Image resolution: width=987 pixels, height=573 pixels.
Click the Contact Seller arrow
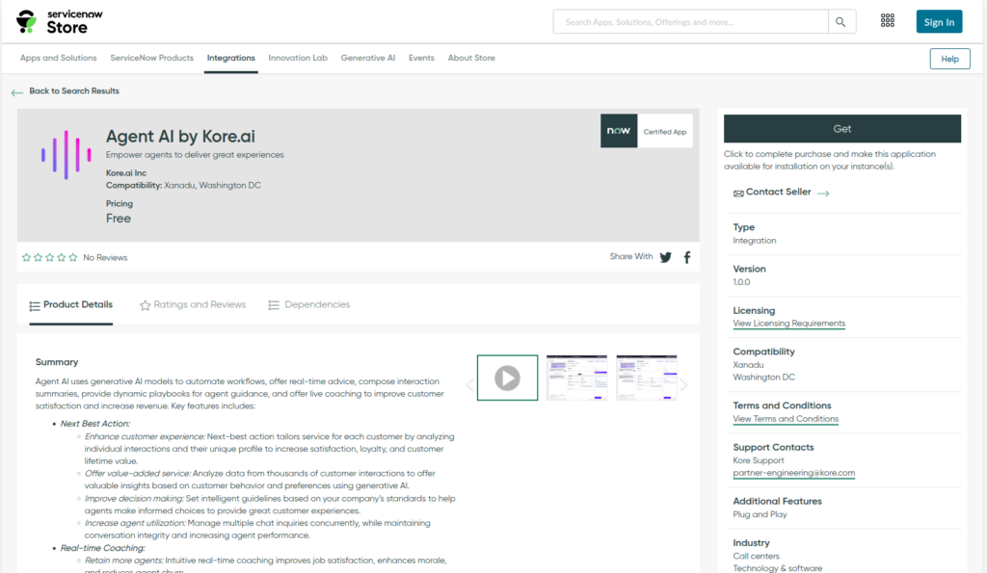[822, 193]
